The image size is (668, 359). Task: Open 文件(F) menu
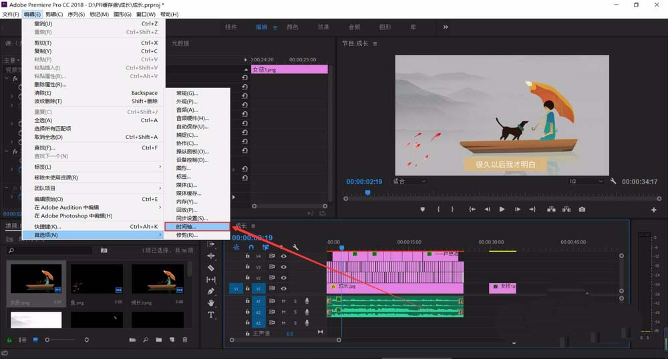click(x=11, y=14)
